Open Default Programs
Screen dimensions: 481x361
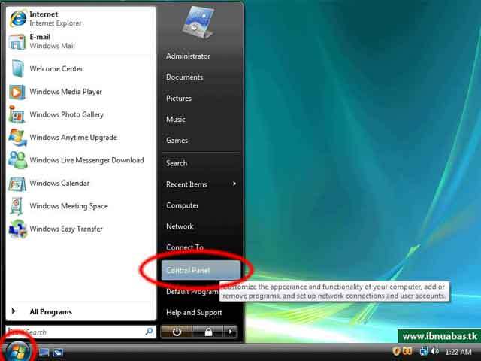pyautogui.click(x=192, y=291)
